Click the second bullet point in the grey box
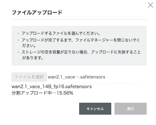The width and height of the screenshot is (156, 125). click(x=18, y=40)
